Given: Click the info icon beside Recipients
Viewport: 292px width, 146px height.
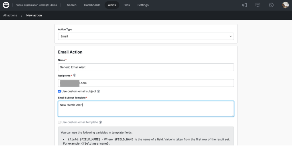Looking at the screenshot, I should click(75, 75).
